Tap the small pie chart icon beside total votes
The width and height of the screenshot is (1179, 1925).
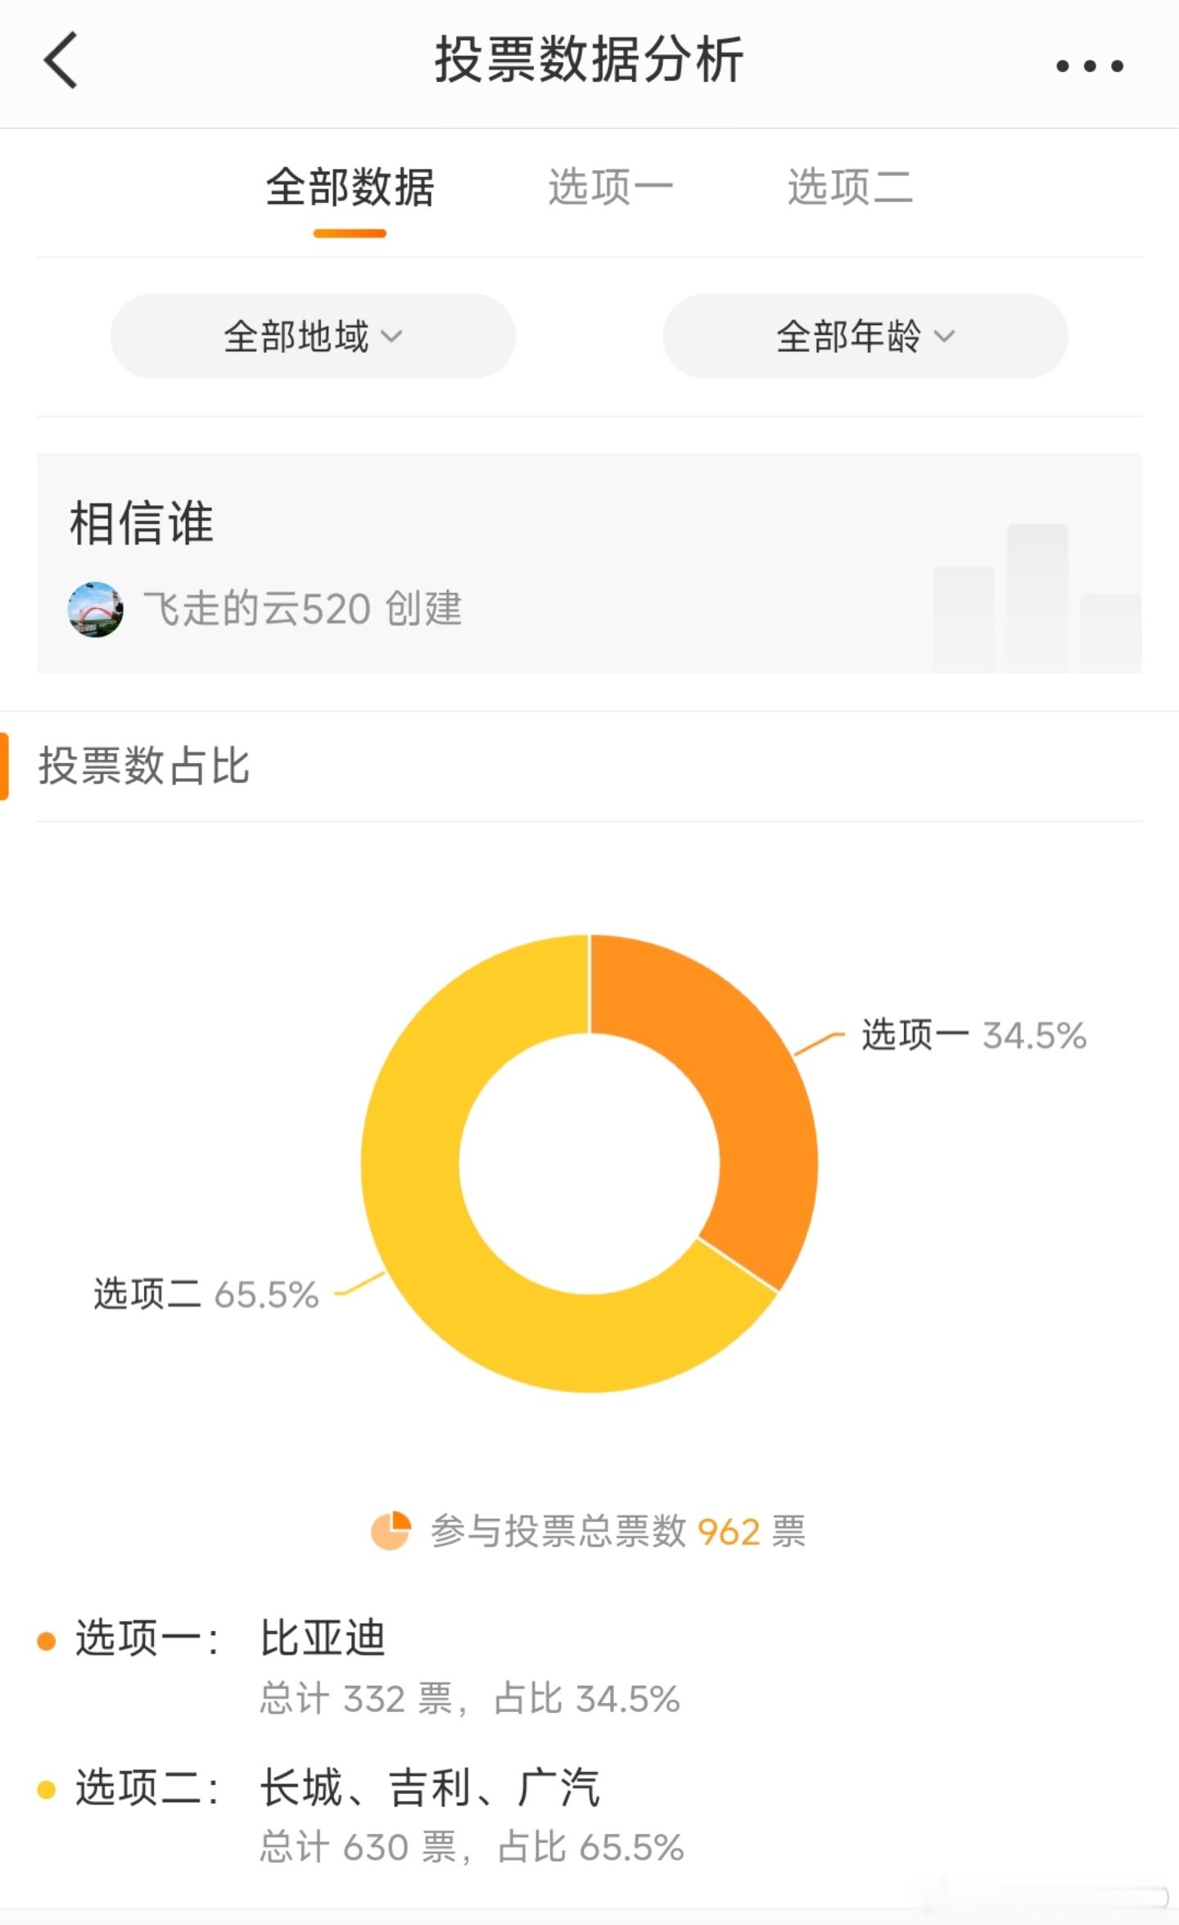coord(391,1530)
